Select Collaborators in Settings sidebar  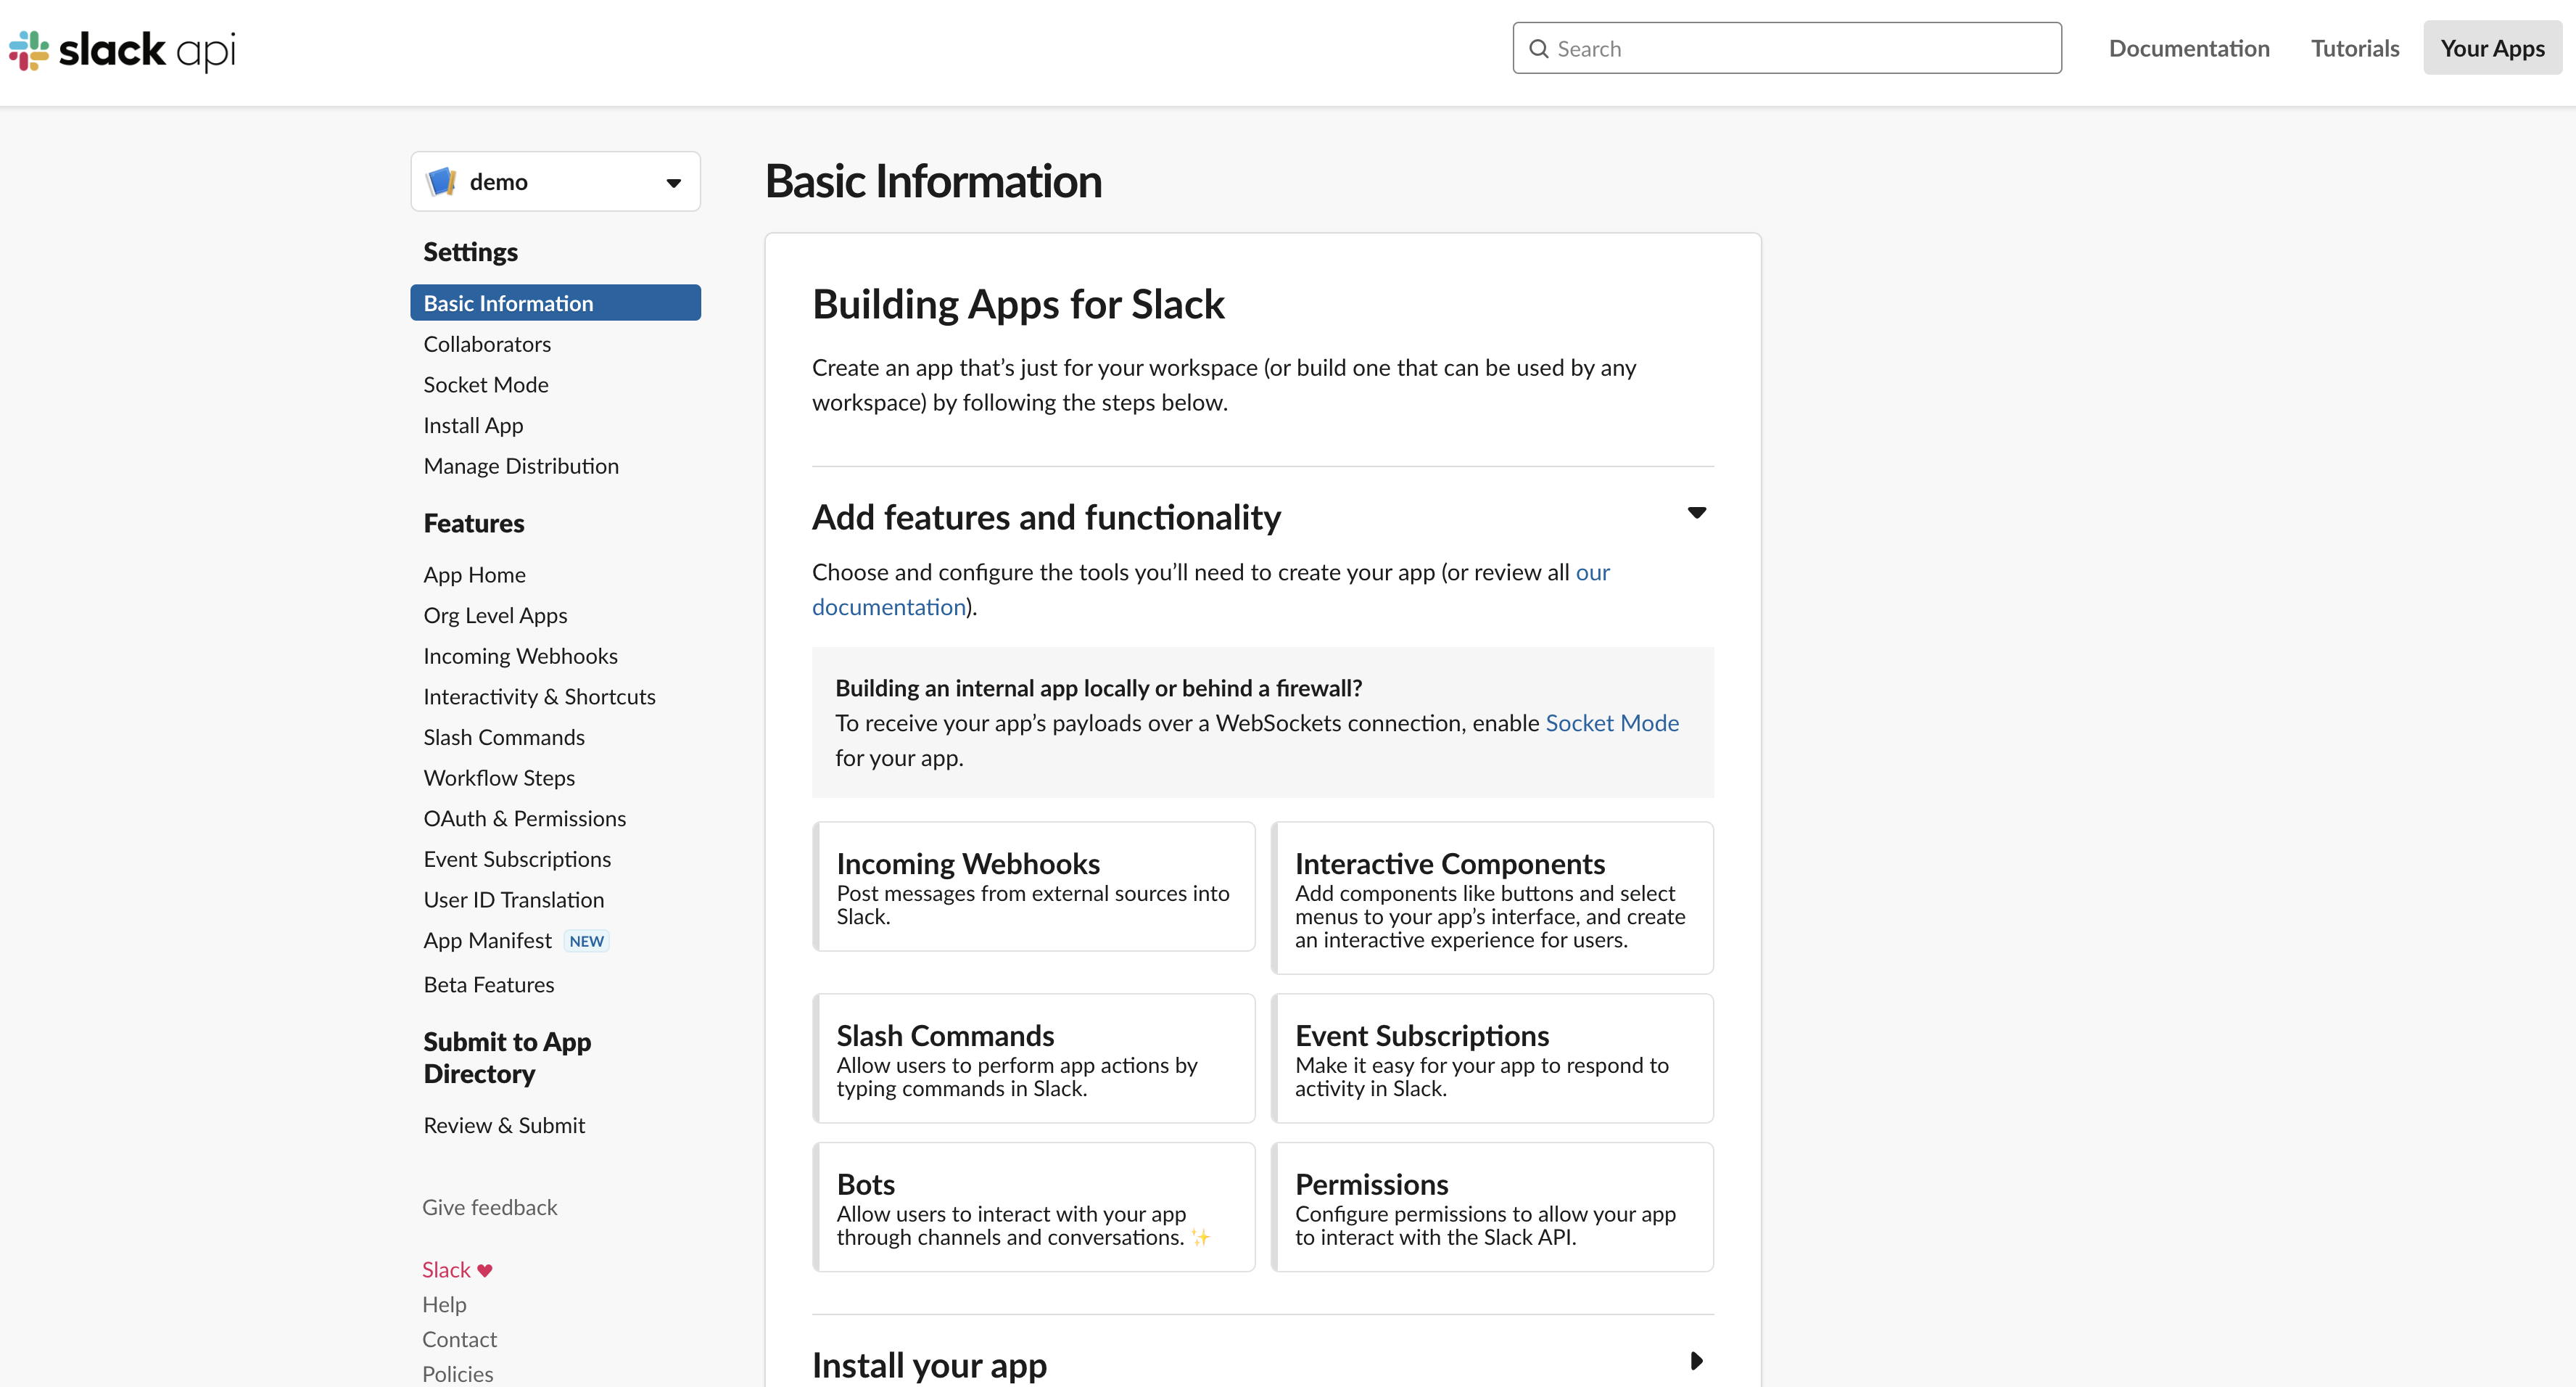[487, 344]
